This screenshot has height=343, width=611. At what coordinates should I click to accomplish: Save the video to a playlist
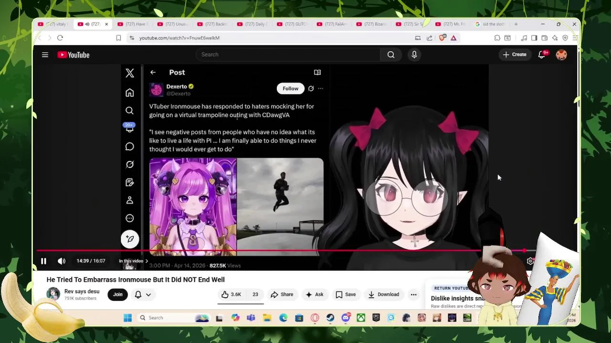point(346,294)
